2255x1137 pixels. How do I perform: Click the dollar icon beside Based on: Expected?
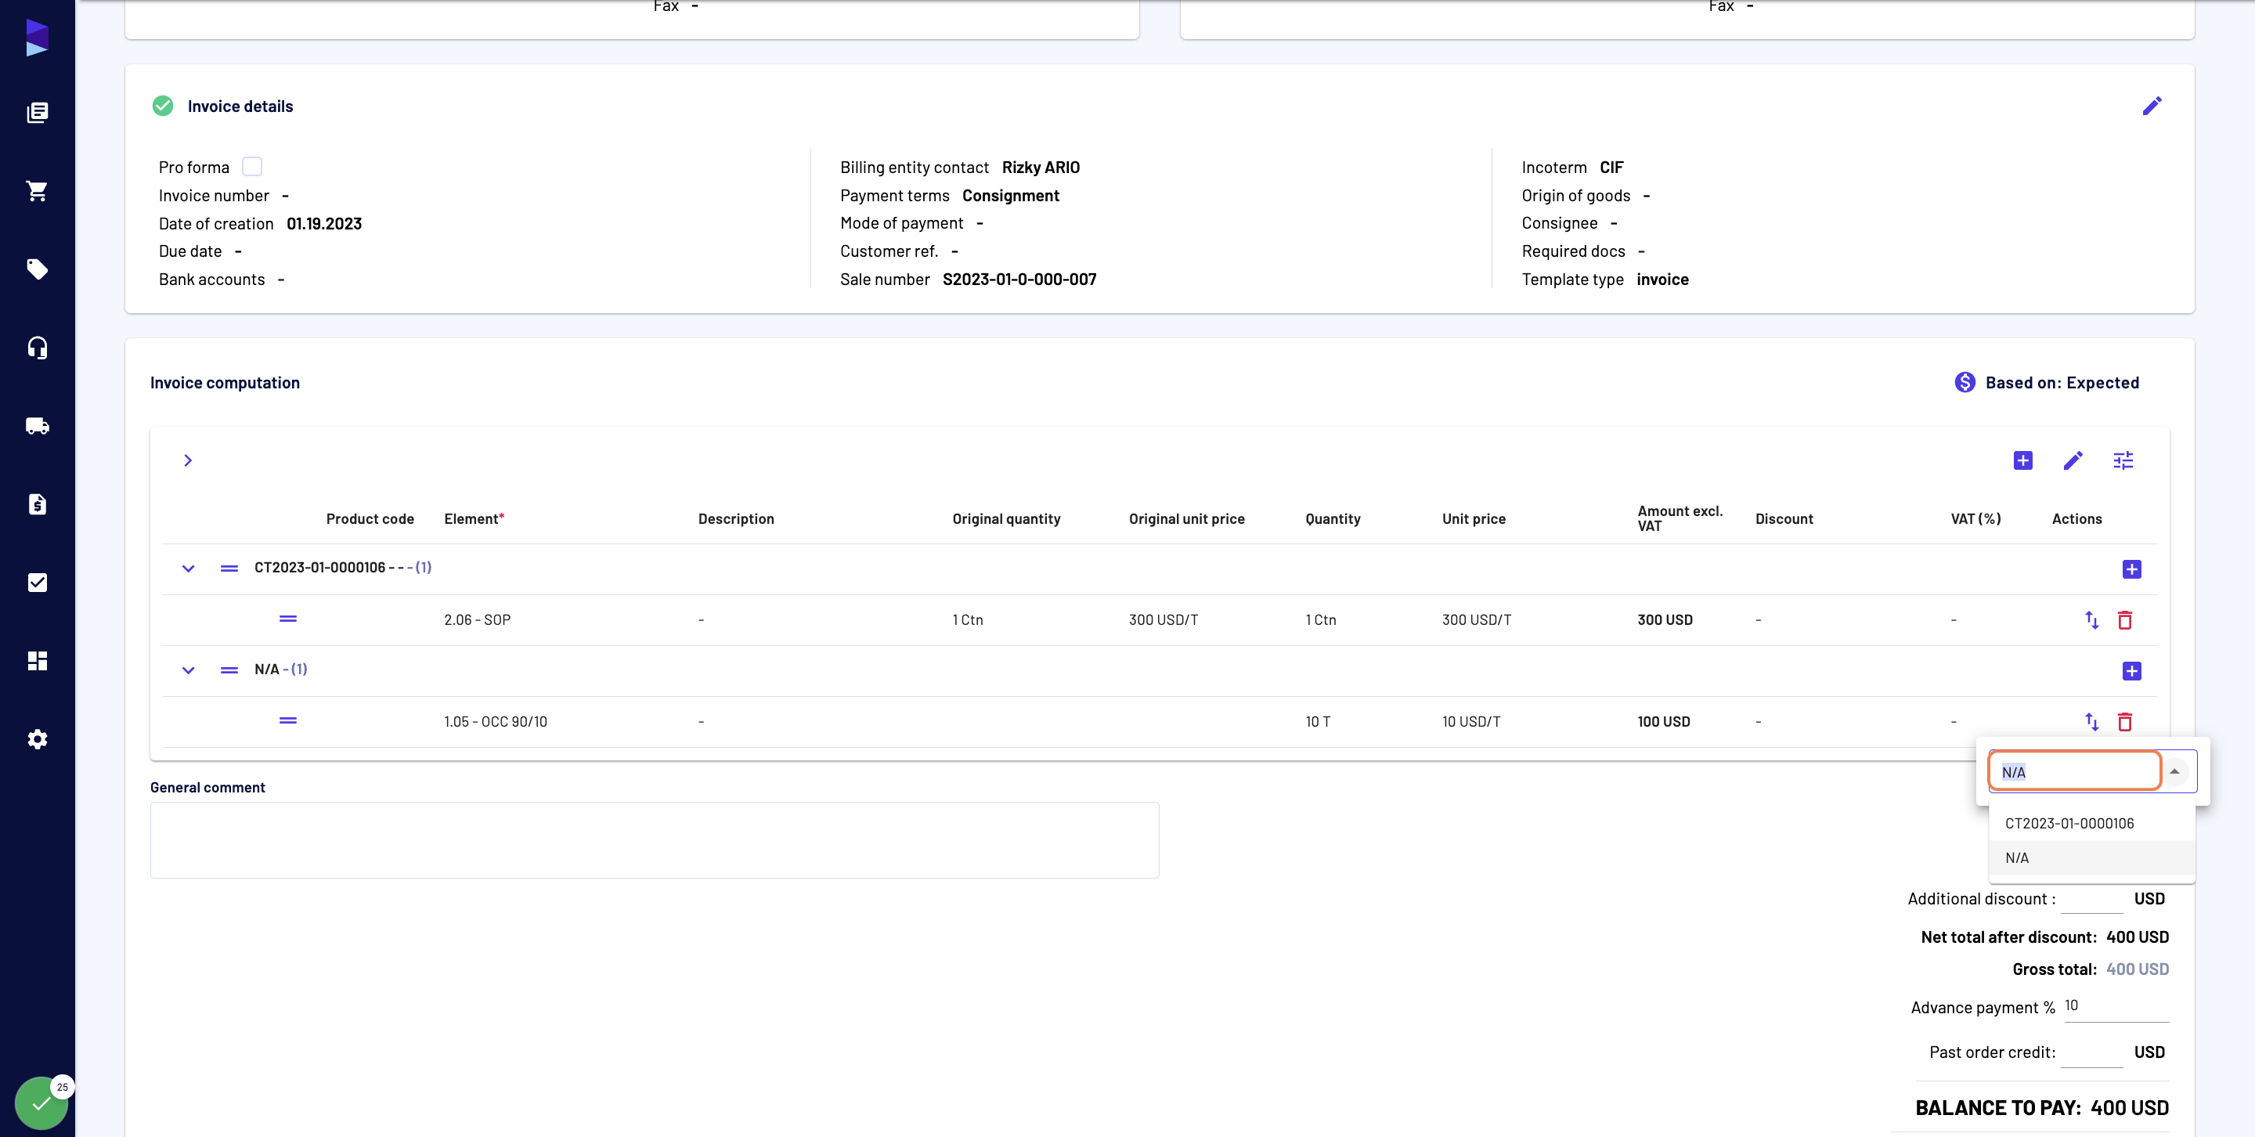point(1965,382)
